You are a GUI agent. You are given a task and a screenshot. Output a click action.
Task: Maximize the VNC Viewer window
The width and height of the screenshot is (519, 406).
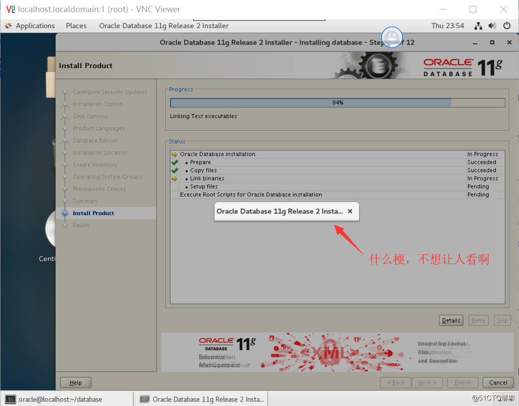click(473, 9)
